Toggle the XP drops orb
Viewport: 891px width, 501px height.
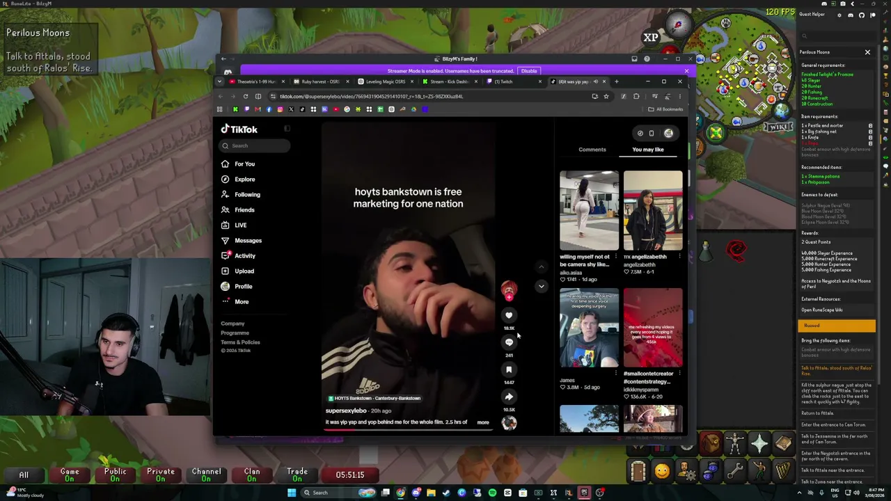tap(651, 38)
